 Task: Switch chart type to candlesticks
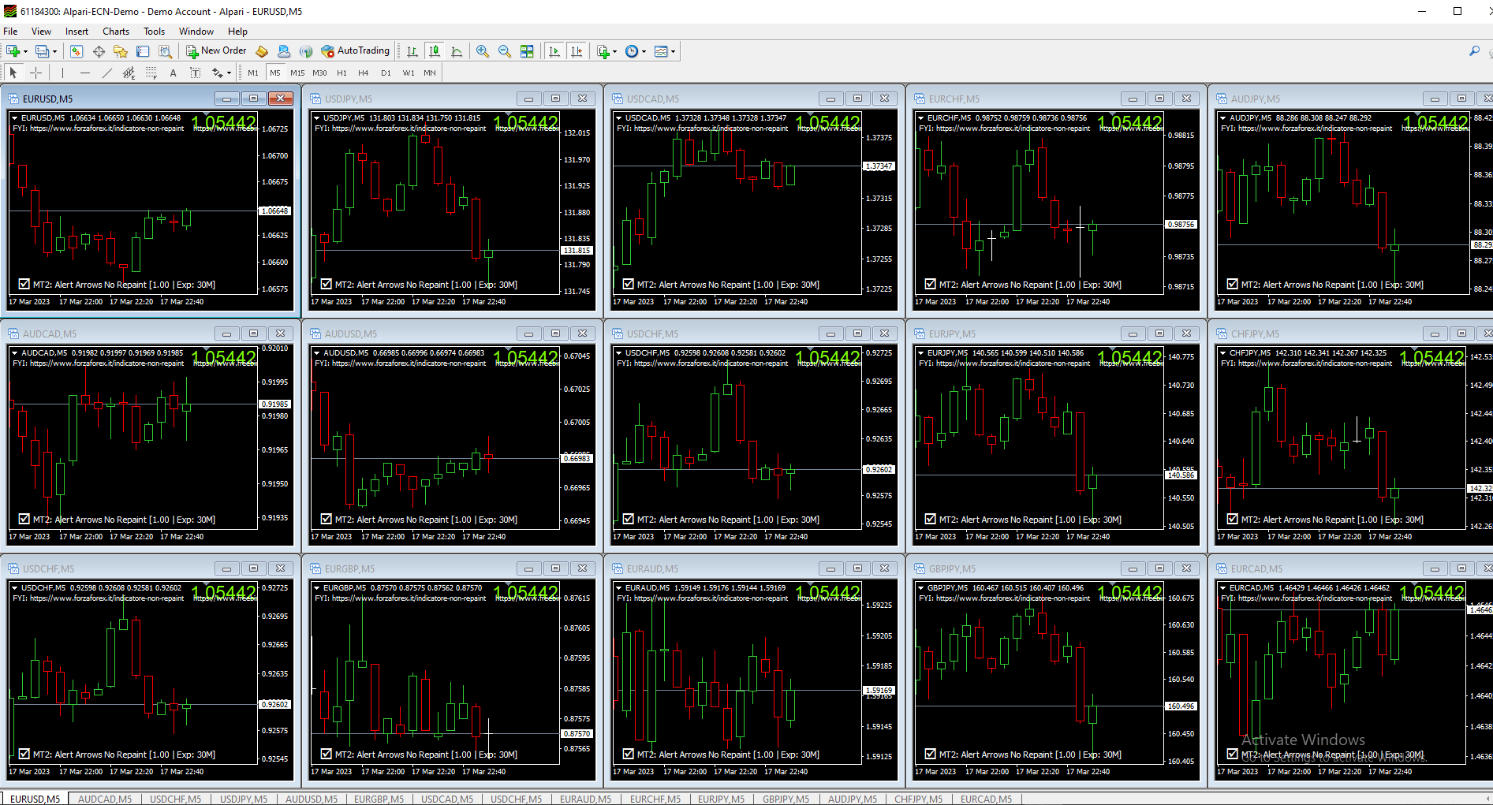[435, 51]
